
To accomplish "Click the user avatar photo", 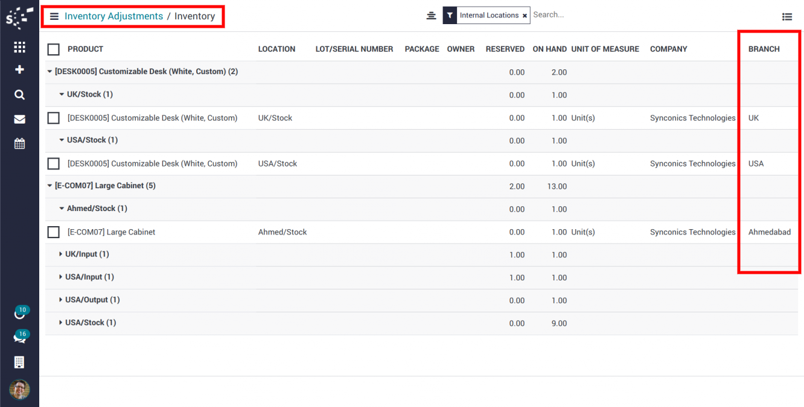I will [x=19, y=390].
